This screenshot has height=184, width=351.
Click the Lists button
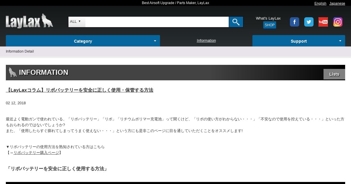[x=334, y=74]
